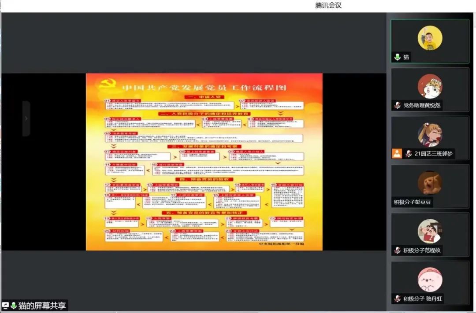Expand the collapsed left side panel arrow
The image size is (476, 313).
coord(26,118)
